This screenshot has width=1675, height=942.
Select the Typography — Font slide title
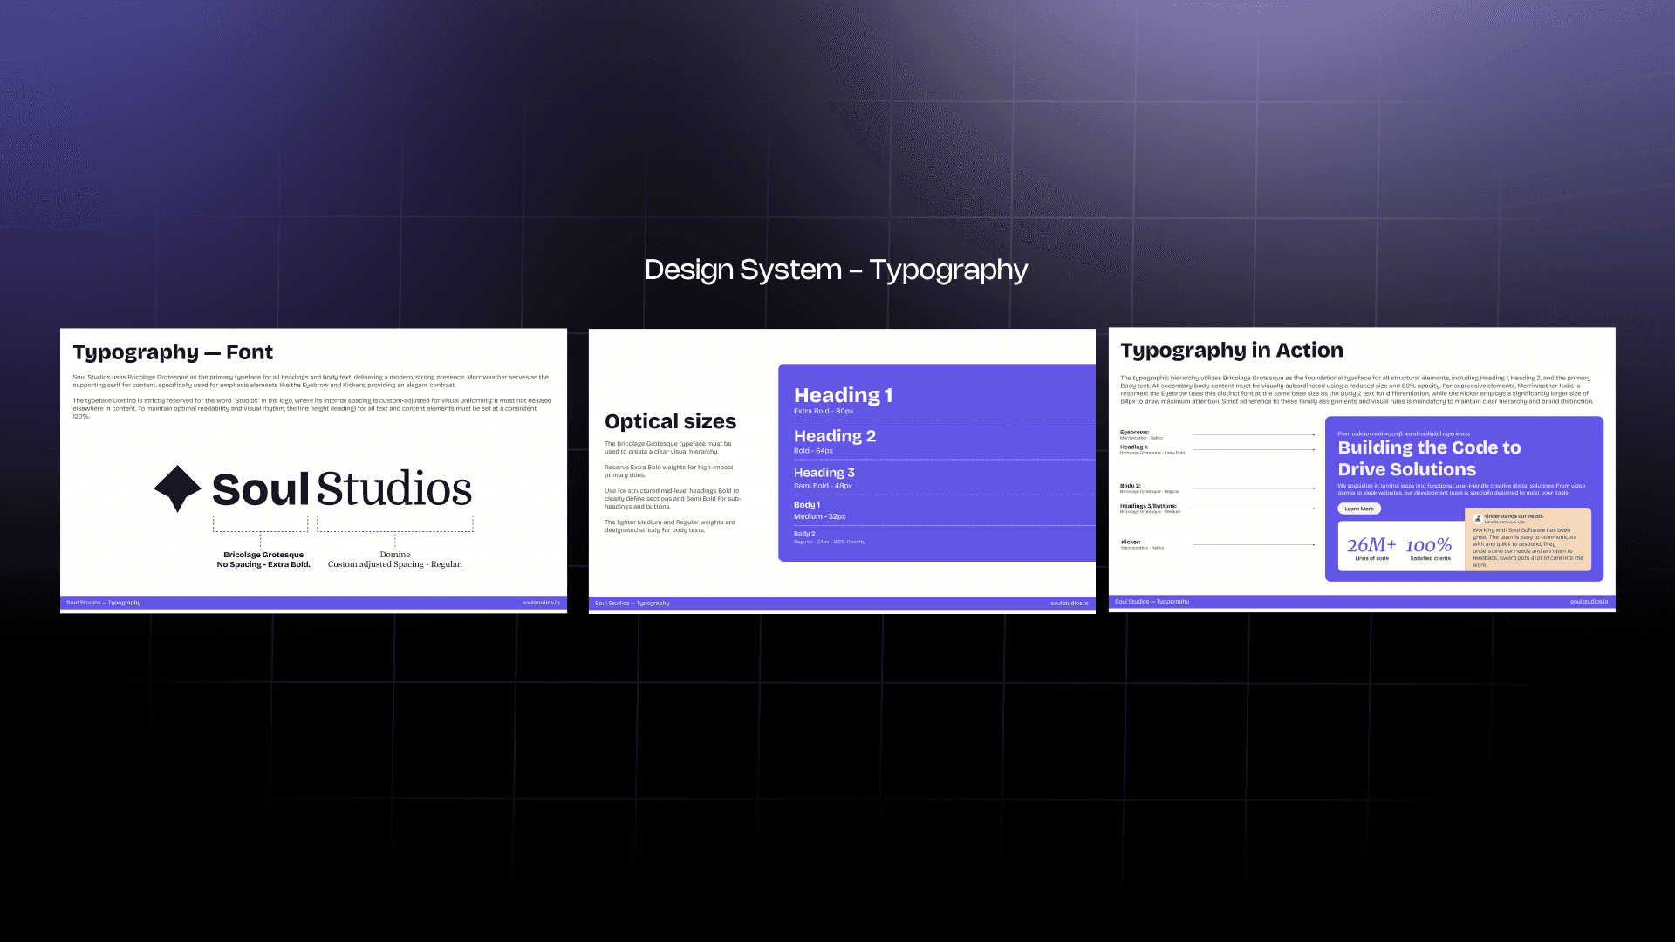(x=173, y=352)
